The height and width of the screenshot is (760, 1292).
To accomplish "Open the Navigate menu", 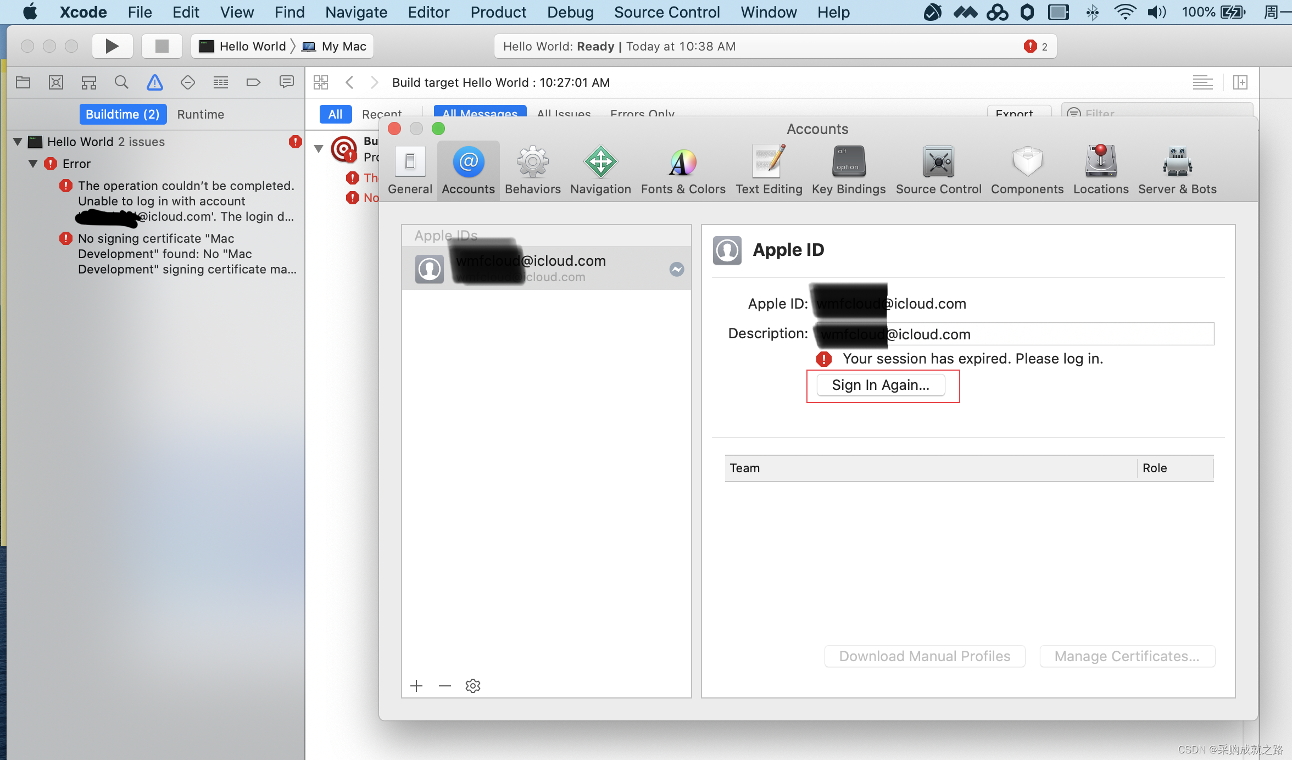I will click(356, 12).
